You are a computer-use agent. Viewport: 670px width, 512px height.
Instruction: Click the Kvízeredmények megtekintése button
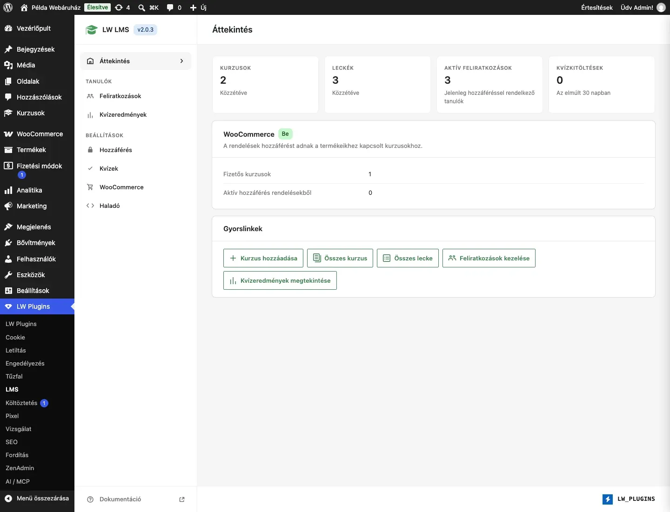pyautogui.click(x=280, y=280)
